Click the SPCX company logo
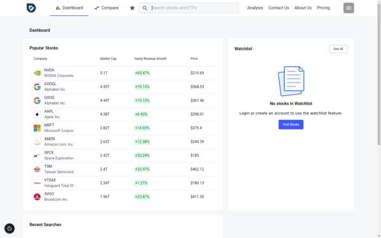Image resolution: width=381 pixels, height=238 pixels. click(37, 155)
